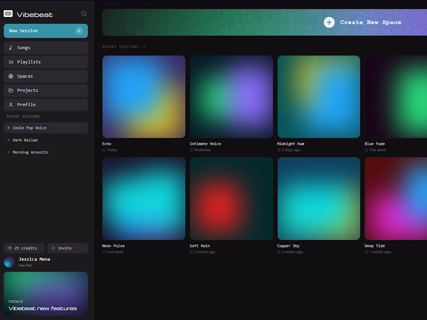Open the Vibebeat new features update card
This screenshot has width=427, height=320.
[45, 295]
